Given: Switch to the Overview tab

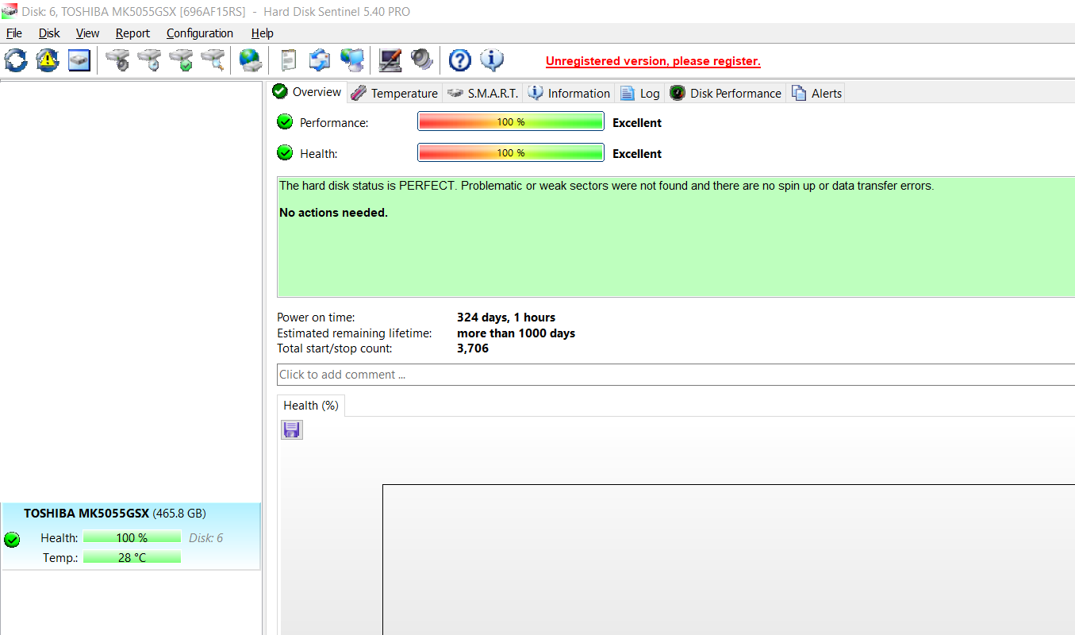Looking at the screenshot, I should [307, 92].
